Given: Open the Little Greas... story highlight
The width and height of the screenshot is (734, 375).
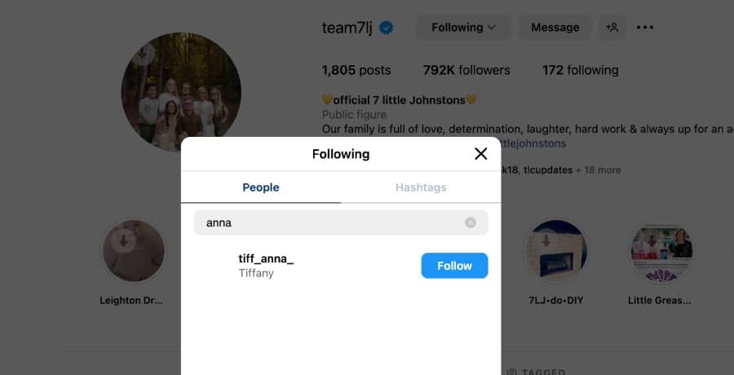Looking at the screenshot, I should [x=661, y=251].
